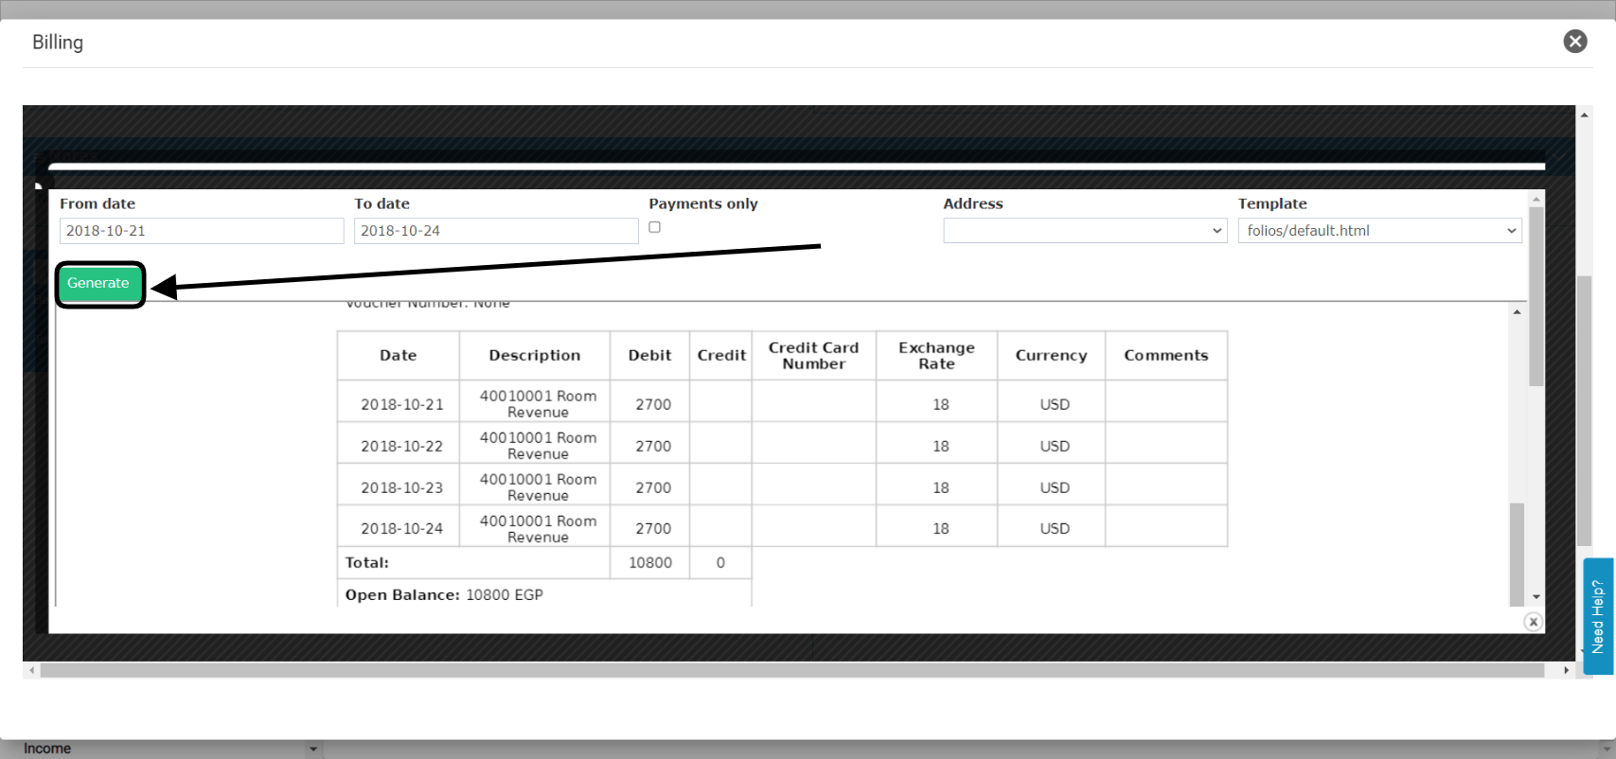Click the Payments only label
Screen dimensions: 1616x759
point(703,203)
